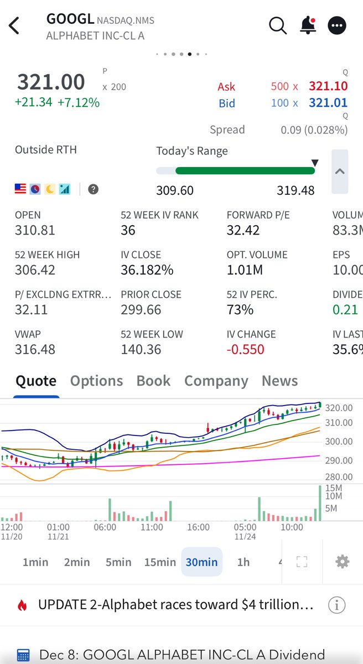
Task: Open Dec 8 GOOGL dividend event
Action: click(181, 656)
